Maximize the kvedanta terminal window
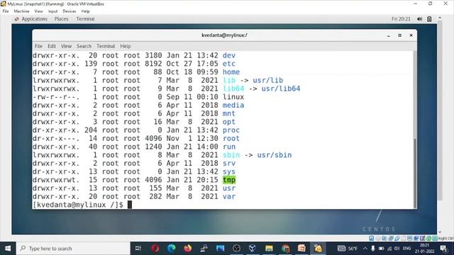 399,35
